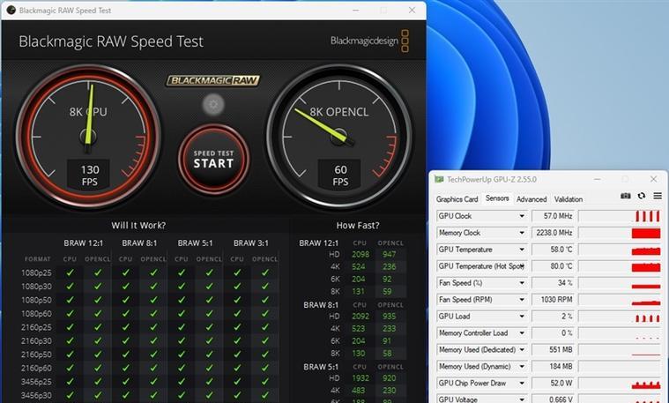The width and height of the screenshot is (669, 403).
Task: Start the Blackmagic RAW speed test
Action: 214,160
